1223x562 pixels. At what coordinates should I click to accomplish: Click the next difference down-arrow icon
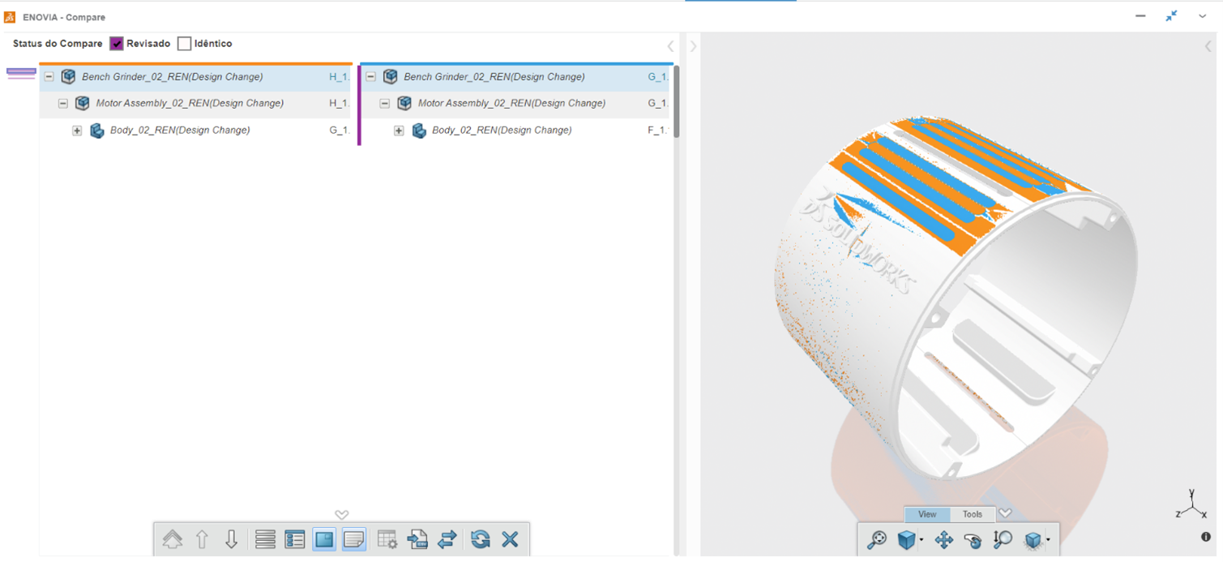tap(231, 539)
